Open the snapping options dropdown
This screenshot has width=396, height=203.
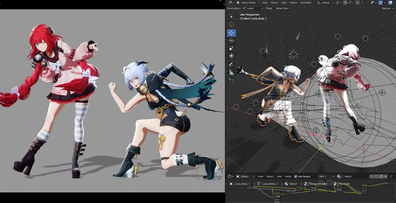(x=351, y=3)
